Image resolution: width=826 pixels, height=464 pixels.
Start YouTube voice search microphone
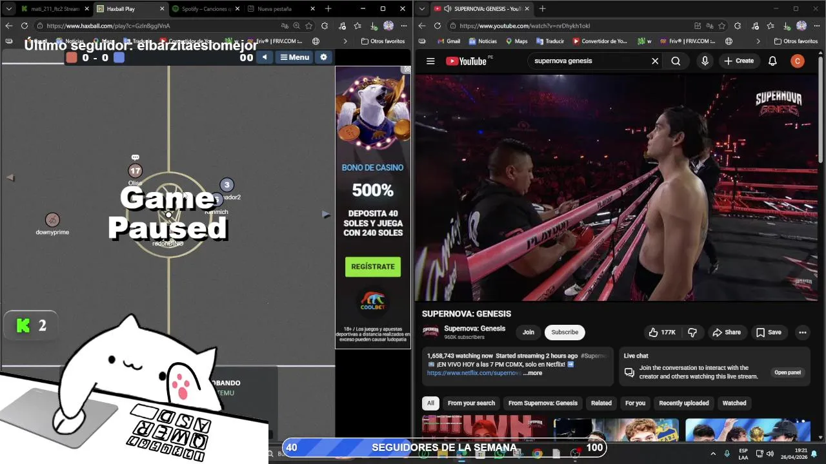[705, 61]
